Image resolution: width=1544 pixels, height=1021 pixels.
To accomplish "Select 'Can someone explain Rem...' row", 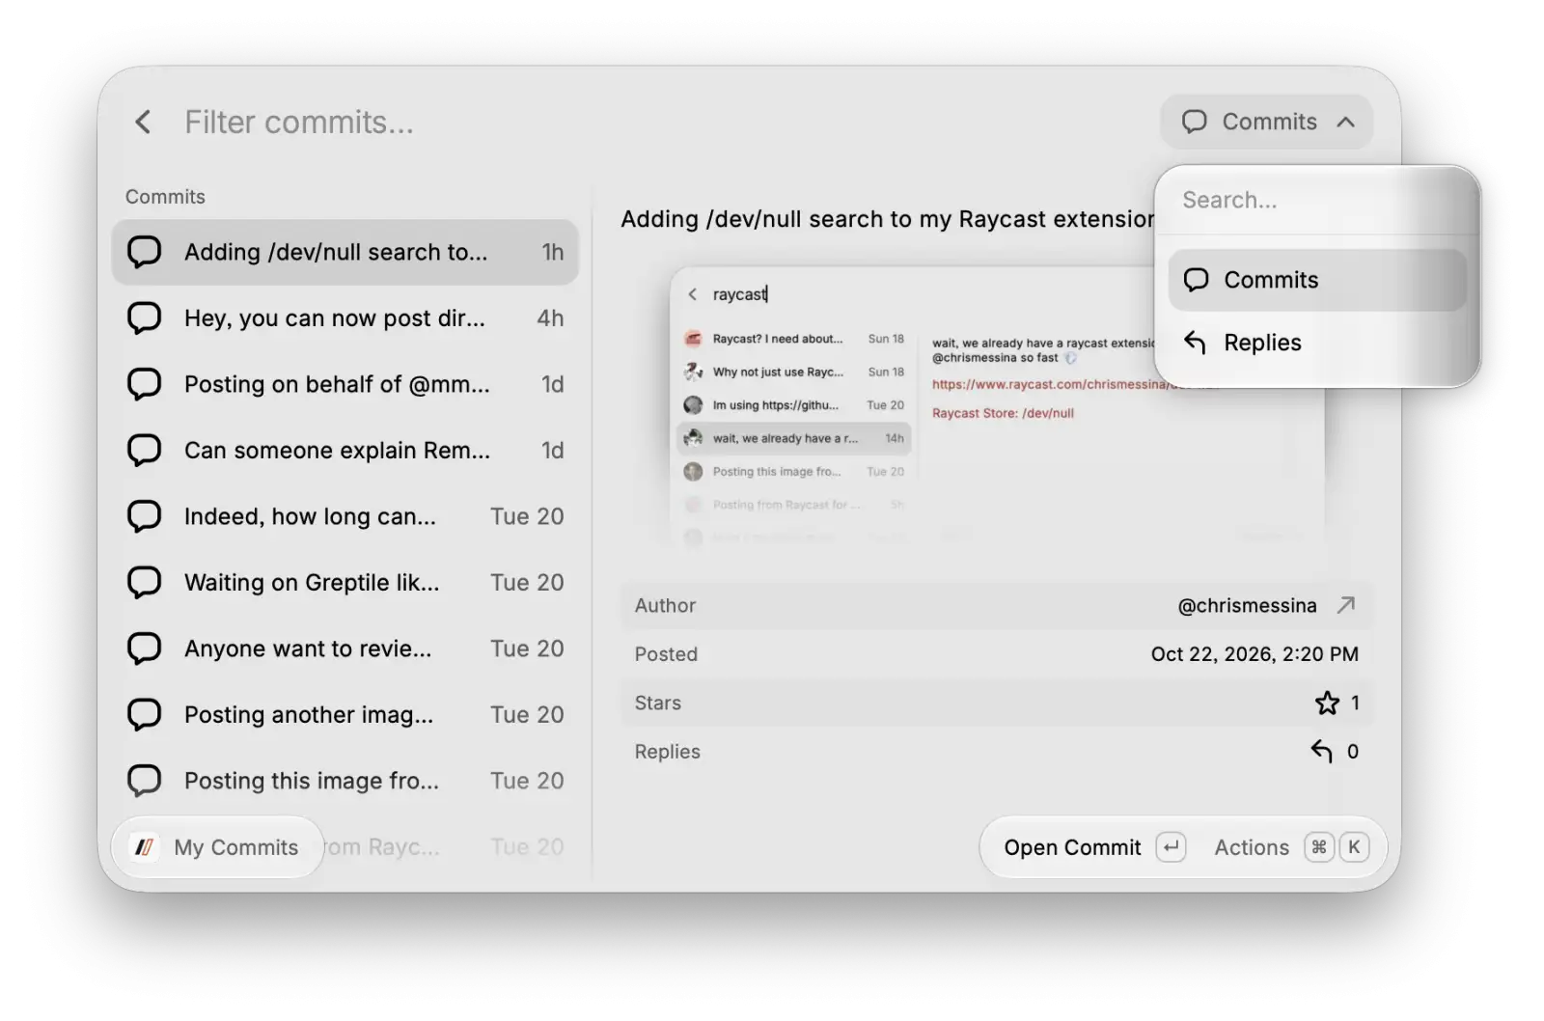I will [345, 451].
